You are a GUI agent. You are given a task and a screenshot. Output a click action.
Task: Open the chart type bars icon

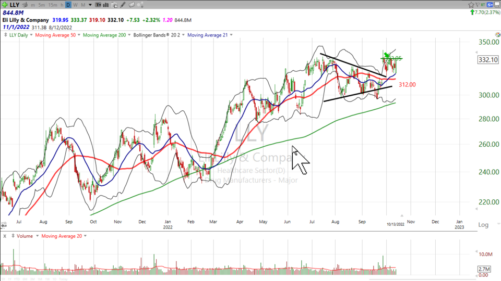(x=106, y=5)
